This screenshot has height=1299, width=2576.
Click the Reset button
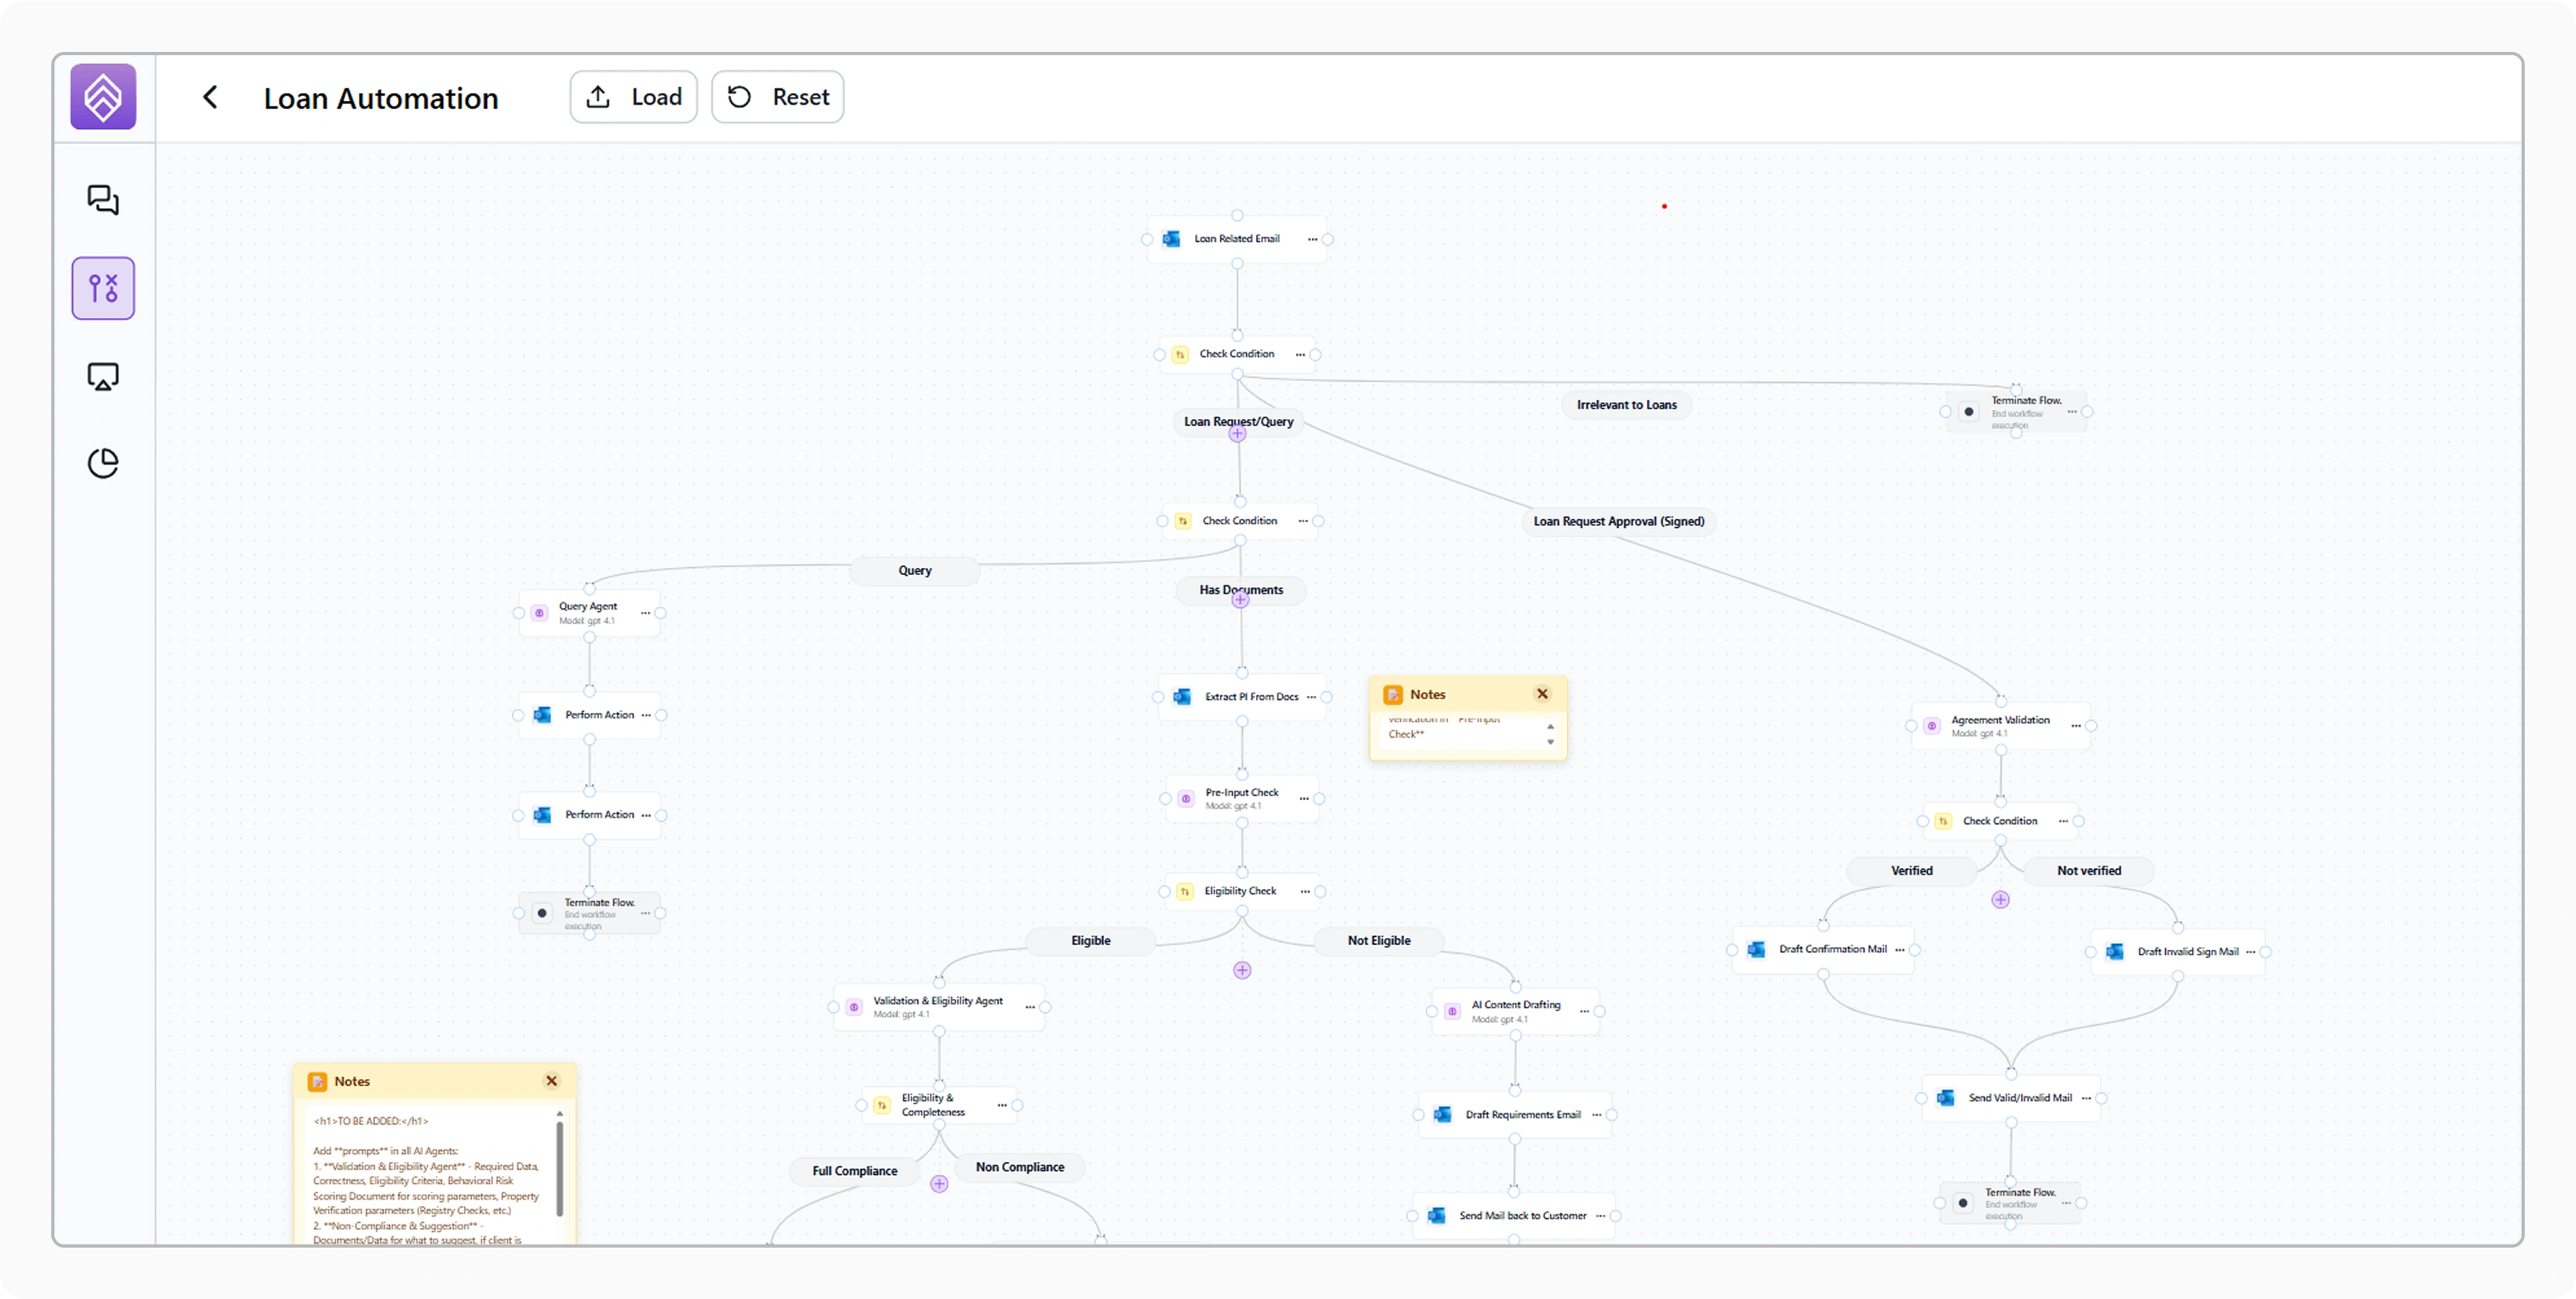(x=777, y=97)
